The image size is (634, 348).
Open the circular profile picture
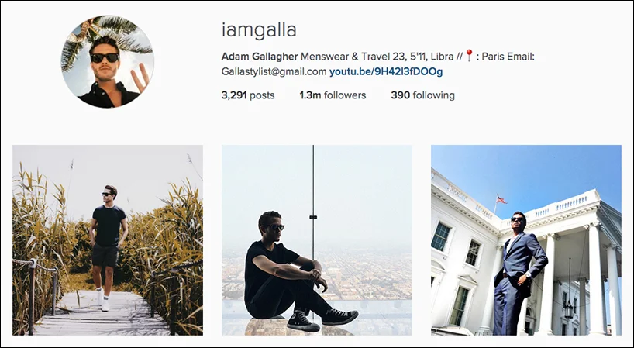(x=108, y=61)
